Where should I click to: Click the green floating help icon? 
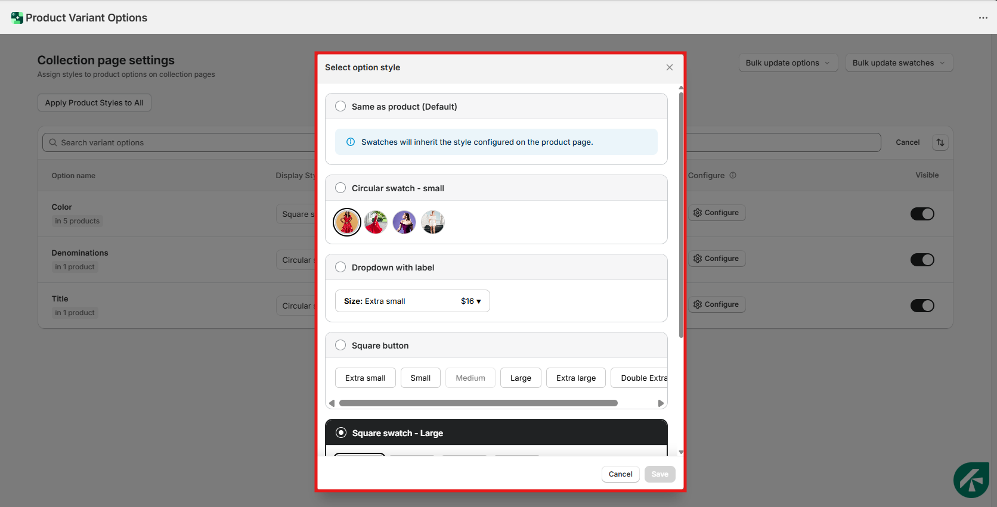(971, 480)
